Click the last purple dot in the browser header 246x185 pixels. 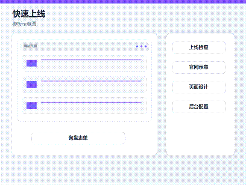click(x=146, y=46)
